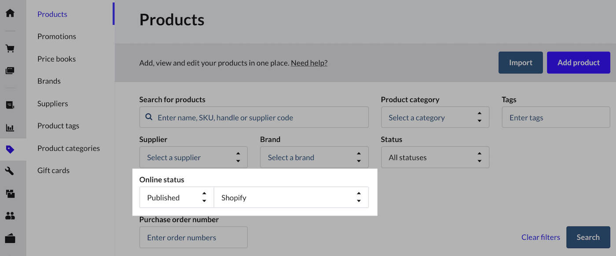Expand the All statuses dropdown
The image size is (616, 256).
[435, 158]
